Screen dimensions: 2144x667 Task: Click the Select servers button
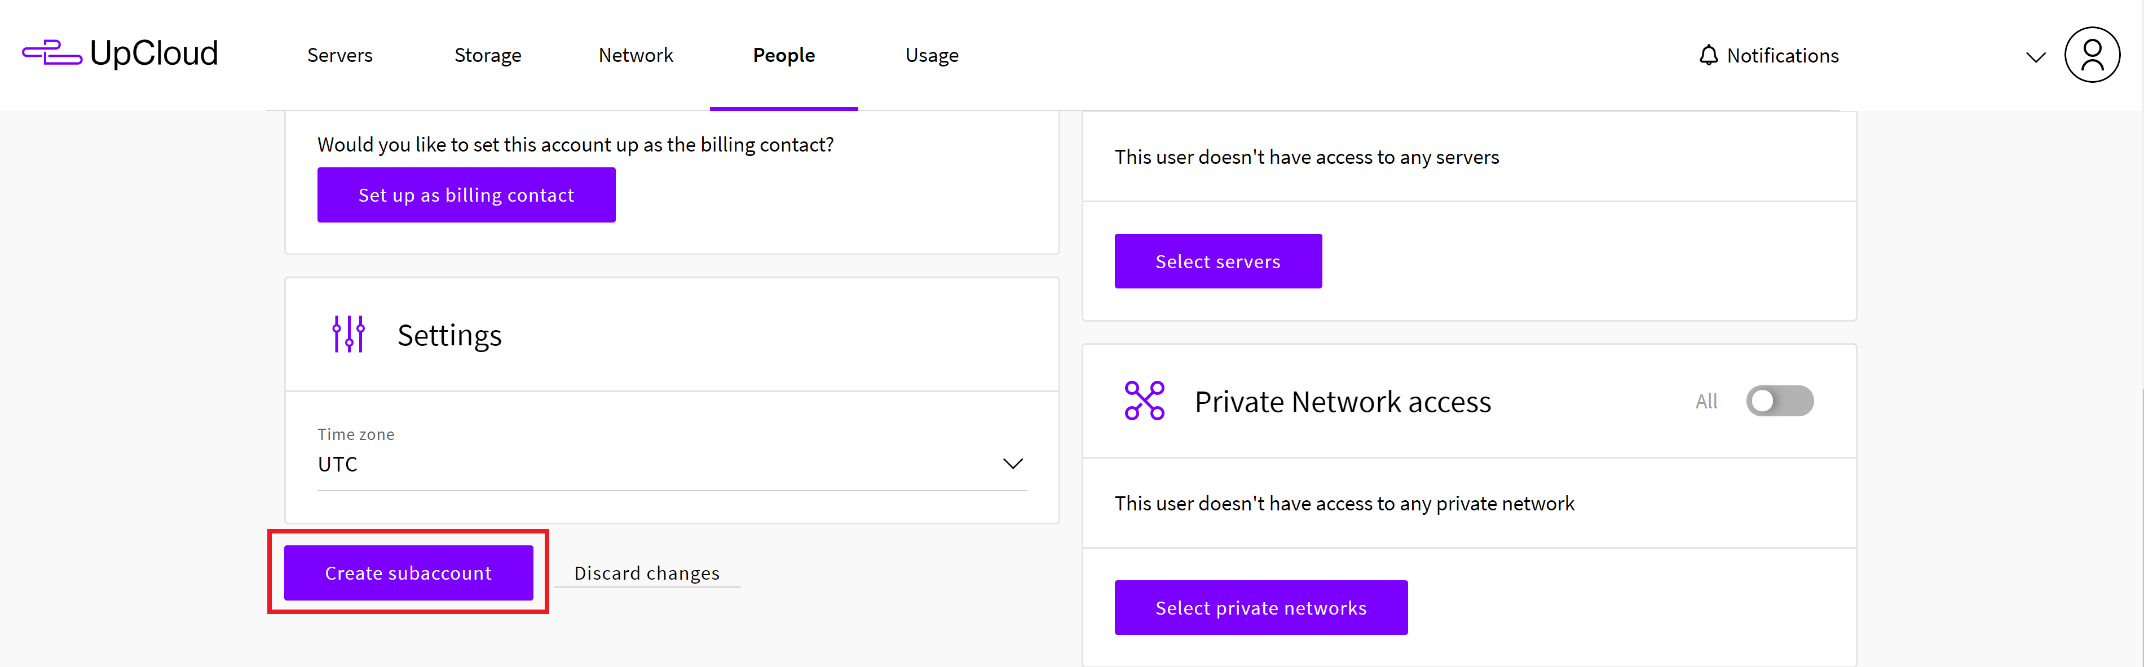click(x=1217, y=261)
